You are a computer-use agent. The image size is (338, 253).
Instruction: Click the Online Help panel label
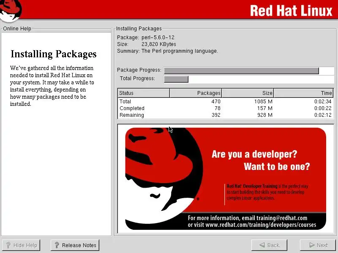(x=17, y=29)
